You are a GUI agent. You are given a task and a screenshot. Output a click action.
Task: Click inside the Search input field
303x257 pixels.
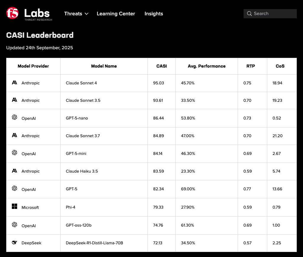click(x=270, y=14)
